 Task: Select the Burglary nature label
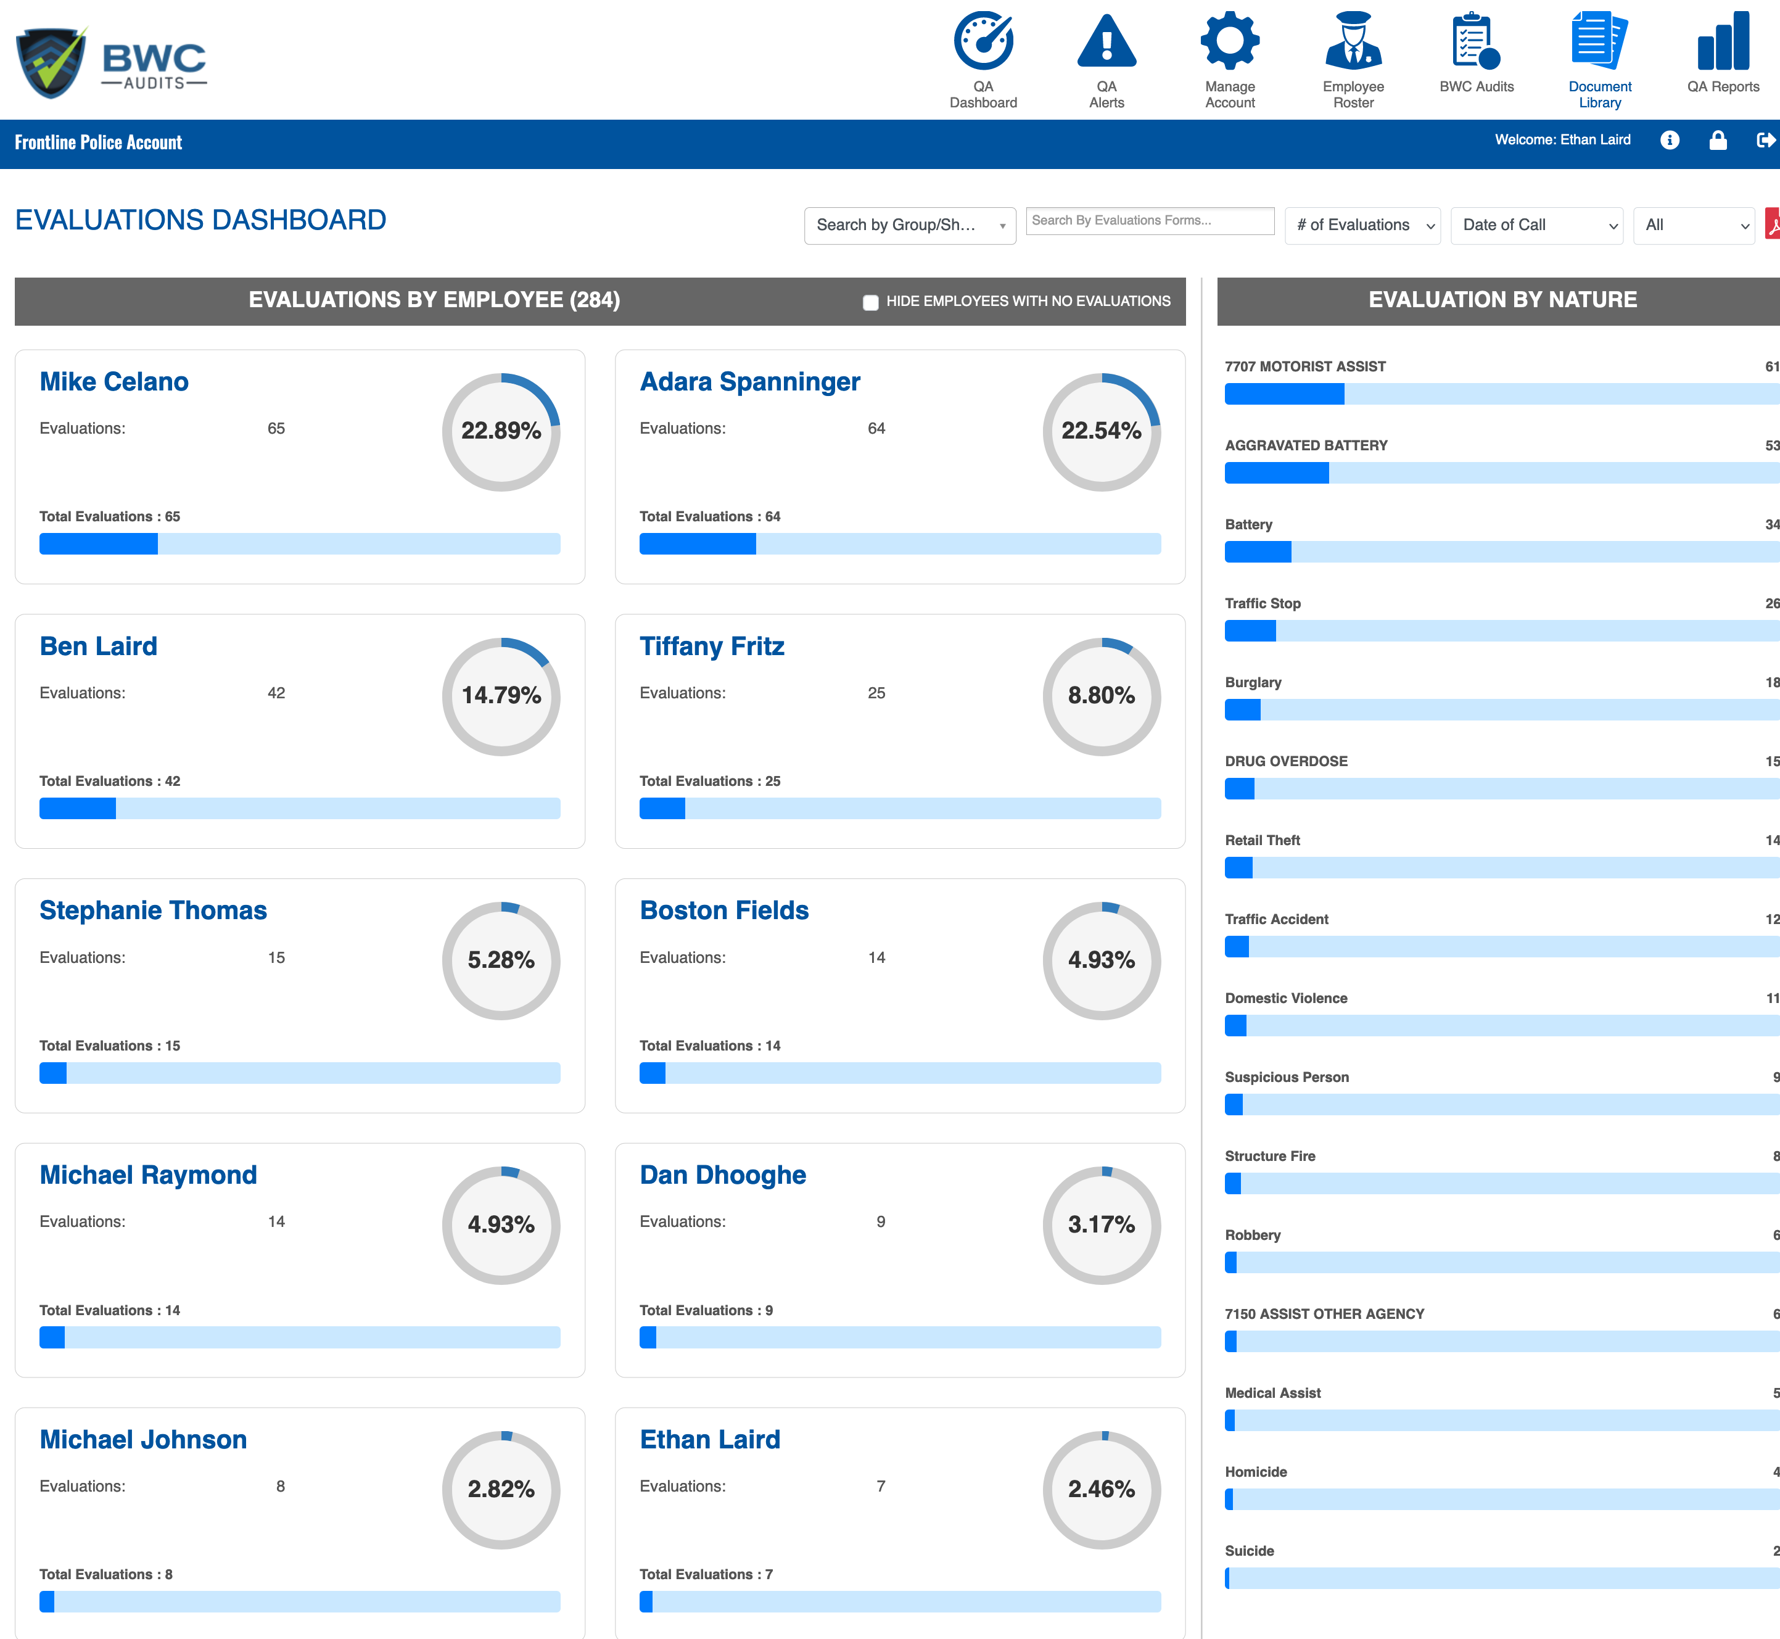[1252, 682]
